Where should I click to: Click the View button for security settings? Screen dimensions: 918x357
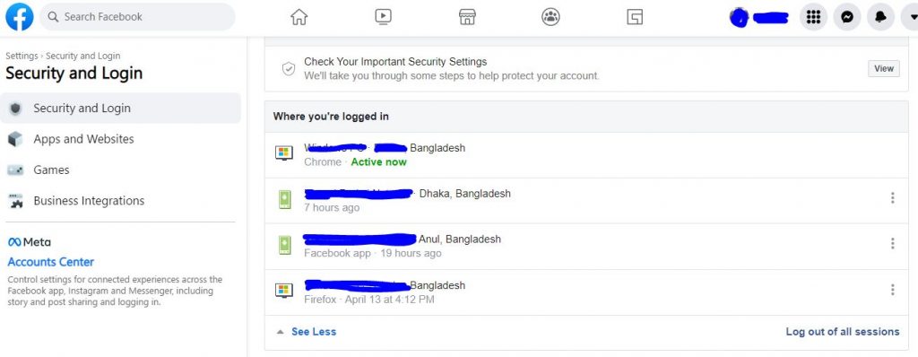point(883,68)
